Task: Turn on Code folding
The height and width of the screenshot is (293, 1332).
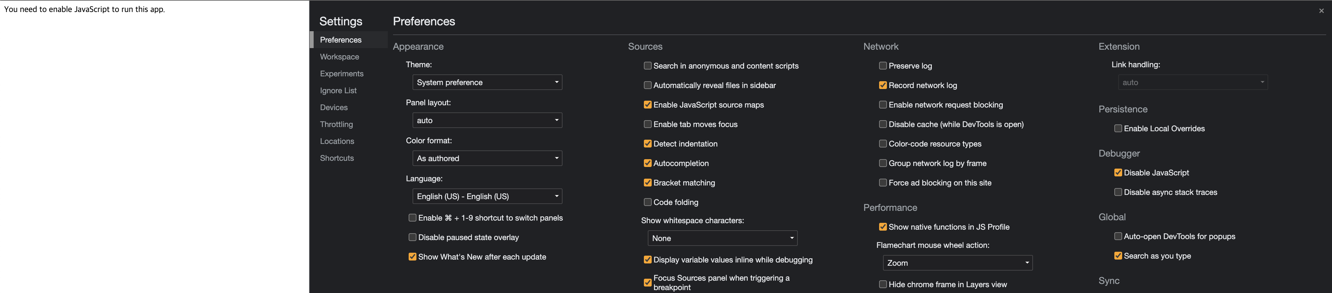Action: [x=647, y=202]
